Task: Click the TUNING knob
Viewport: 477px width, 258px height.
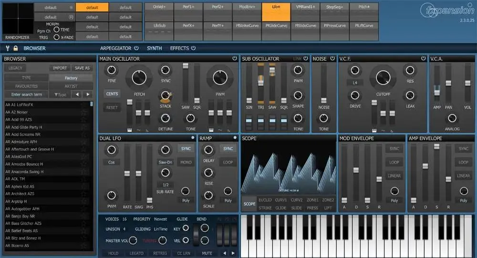Action: pyautogui.click(x=163, y=241)
